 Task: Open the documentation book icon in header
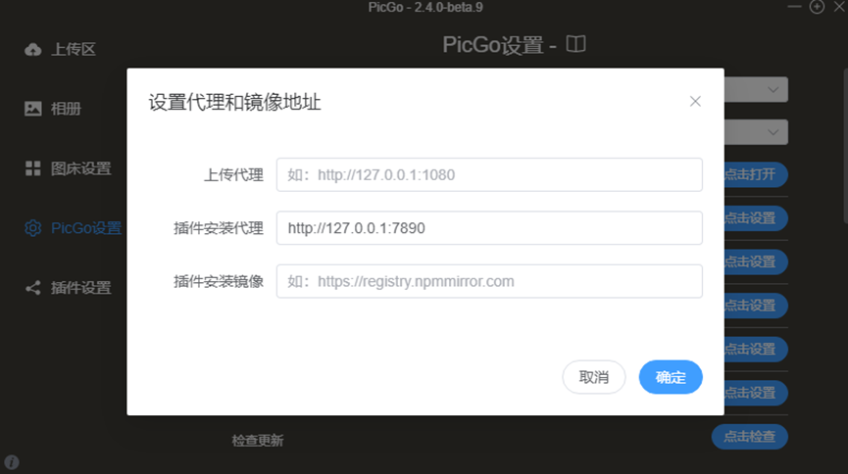576,44
